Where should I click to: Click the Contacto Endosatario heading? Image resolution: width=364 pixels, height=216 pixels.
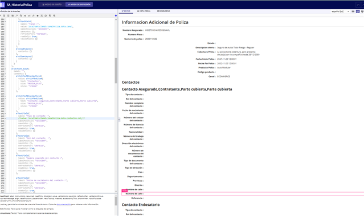(141, 205)
